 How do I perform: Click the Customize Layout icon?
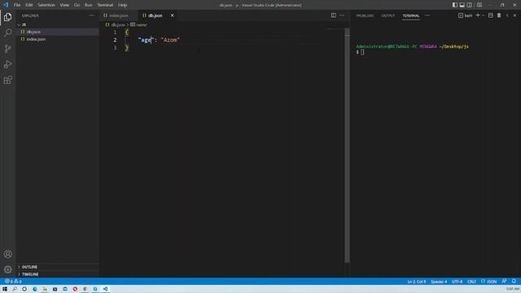tap(479, 5)
